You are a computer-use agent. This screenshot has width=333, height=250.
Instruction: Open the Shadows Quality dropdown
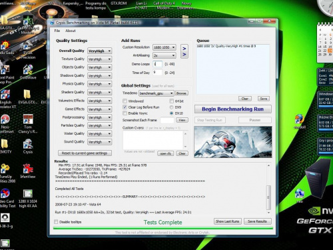click(x=99, y=76)
